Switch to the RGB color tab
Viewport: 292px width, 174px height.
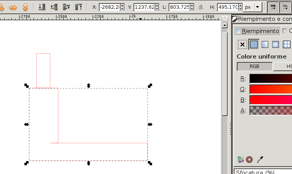(254, 66)
